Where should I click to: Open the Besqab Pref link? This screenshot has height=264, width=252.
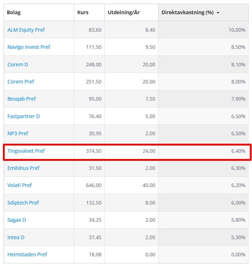pos(22,99)
